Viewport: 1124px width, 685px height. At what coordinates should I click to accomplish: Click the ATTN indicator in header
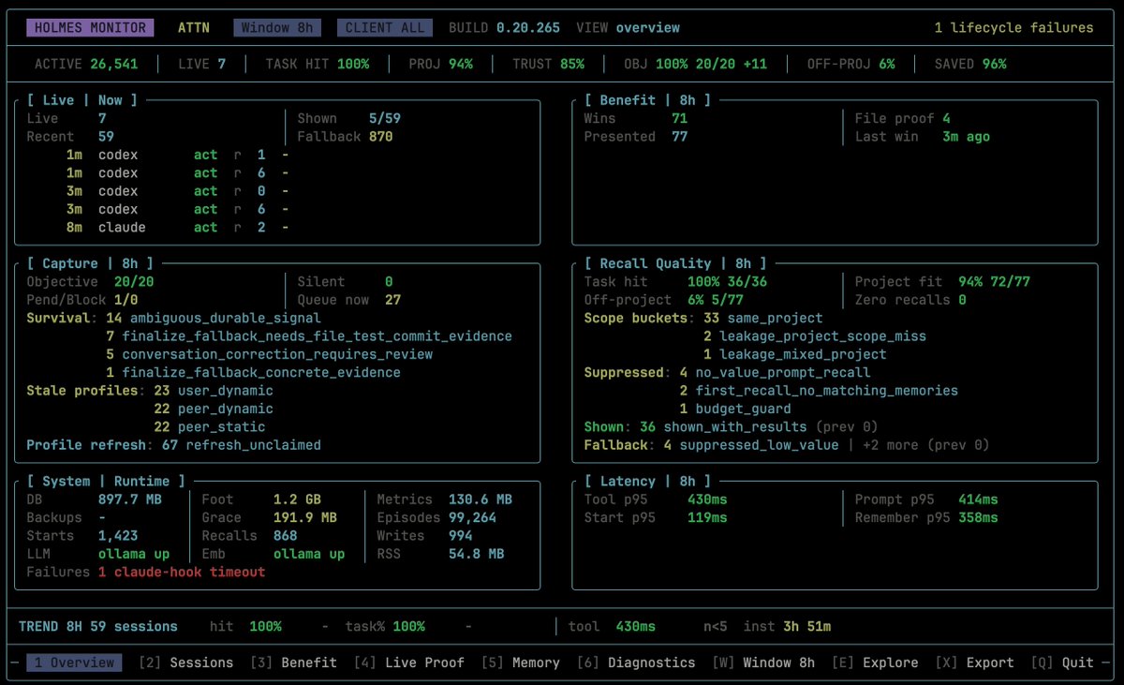(x=194, y=28)
